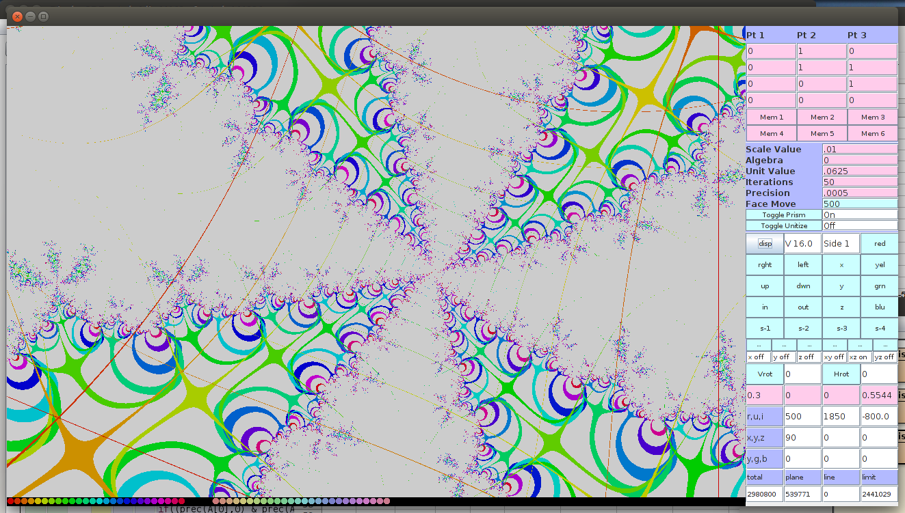Image resolution: width=905 pixels, height=513 pixels.
Task: Click the Iterations value field
Action: [860, 182]
